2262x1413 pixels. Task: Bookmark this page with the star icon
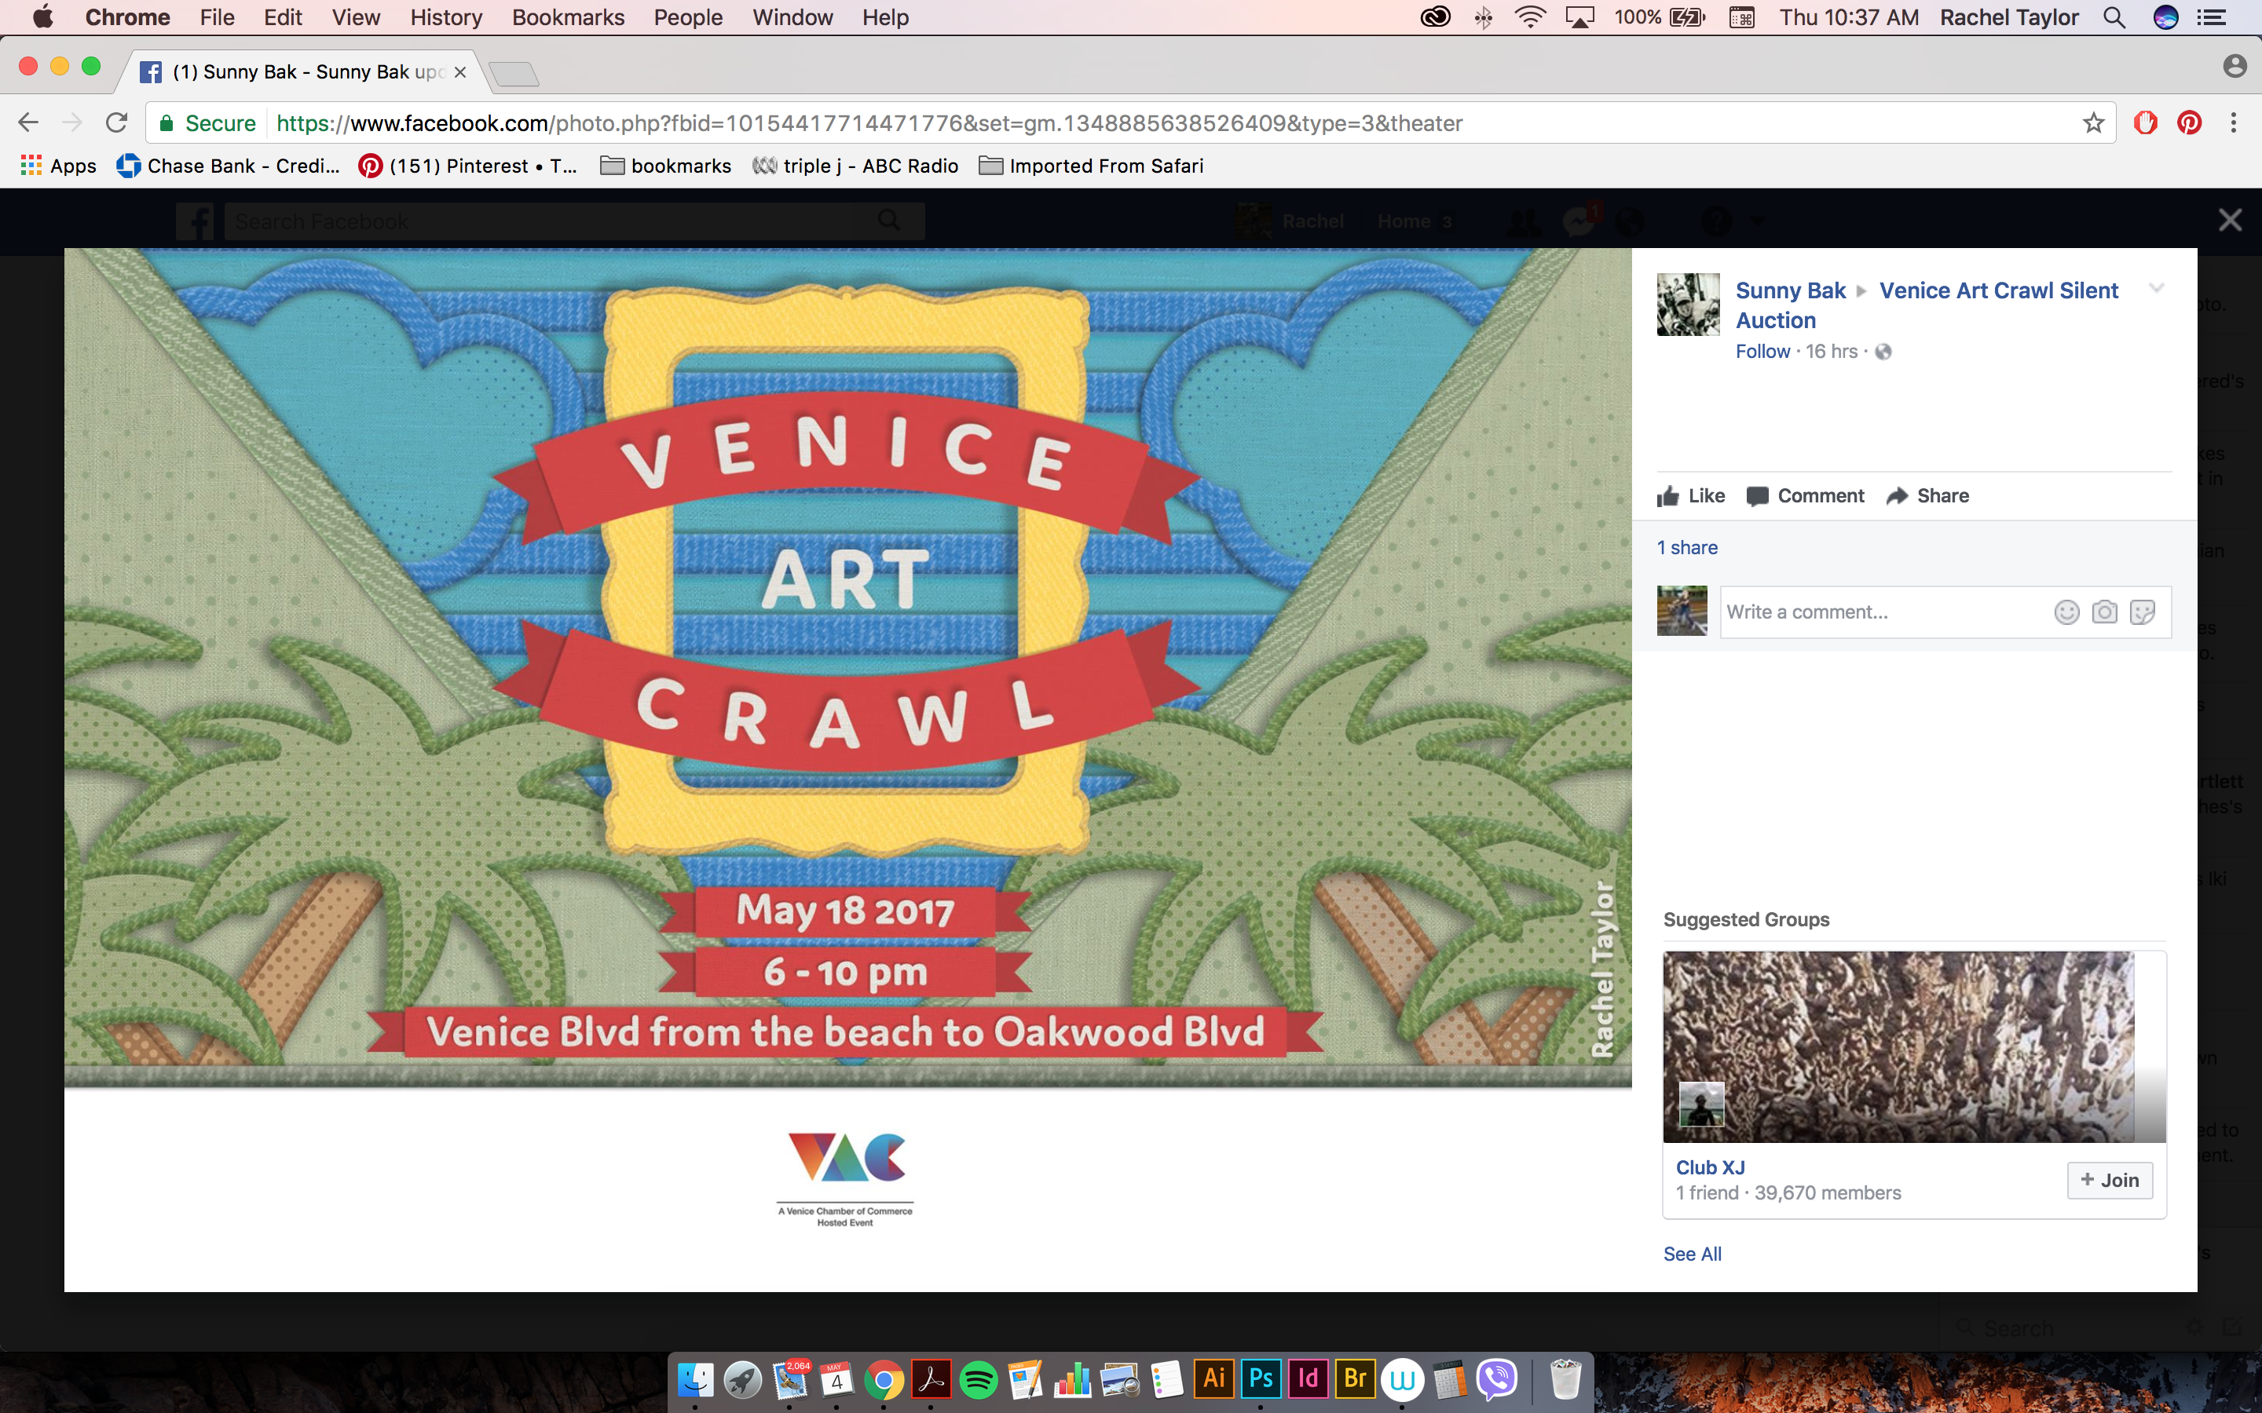2093,123
